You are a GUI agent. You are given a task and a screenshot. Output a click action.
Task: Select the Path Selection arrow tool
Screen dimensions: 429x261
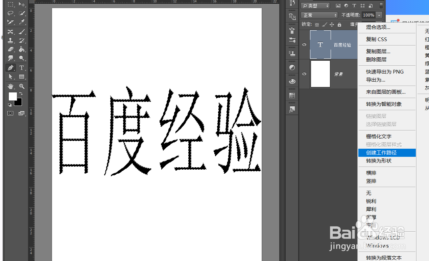coord(10,77)
